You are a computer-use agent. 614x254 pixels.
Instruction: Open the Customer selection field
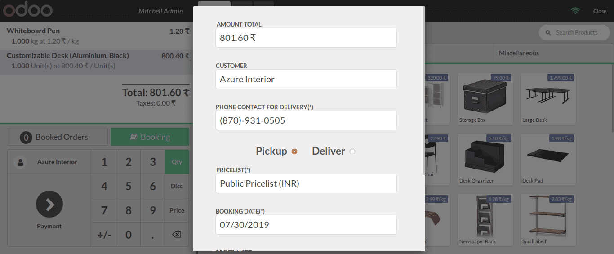click(306, 79)
